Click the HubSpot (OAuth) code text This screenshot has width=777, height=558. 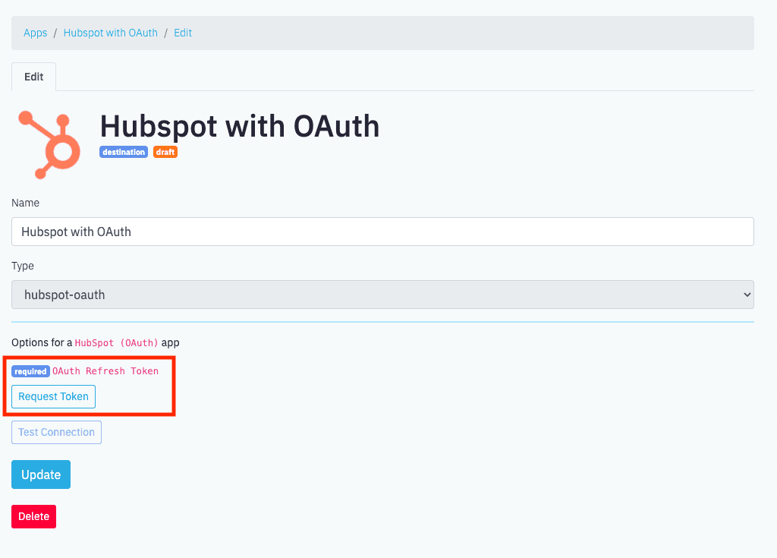pyautogui.click(x=116, y=342)
